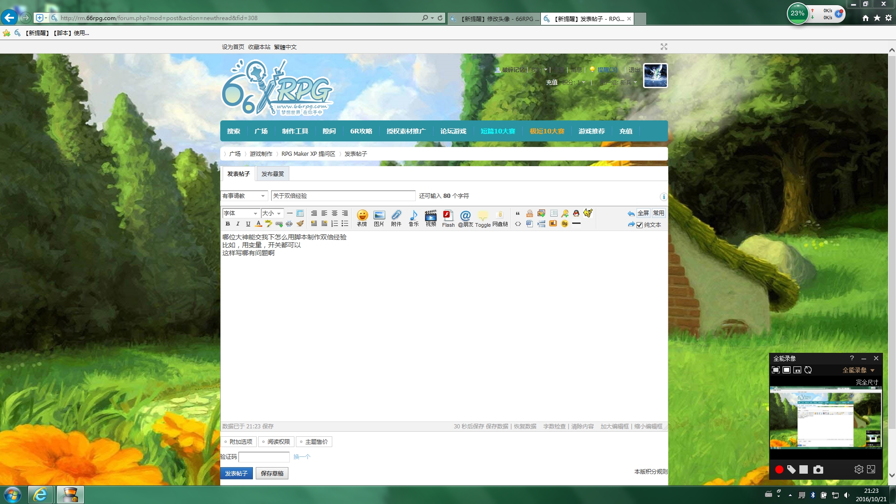Open the 有事请教 thread type dropdown
This screenshot has width=896, height=504.
click(244, 196)
